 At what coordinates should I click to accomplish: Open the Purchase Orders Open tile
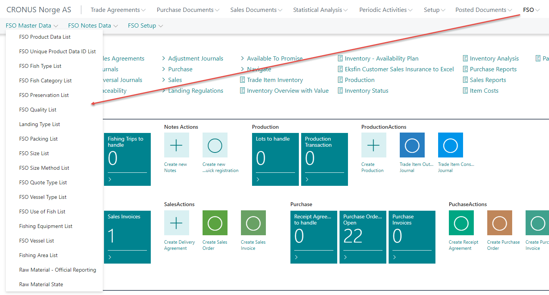coord(363,237)
